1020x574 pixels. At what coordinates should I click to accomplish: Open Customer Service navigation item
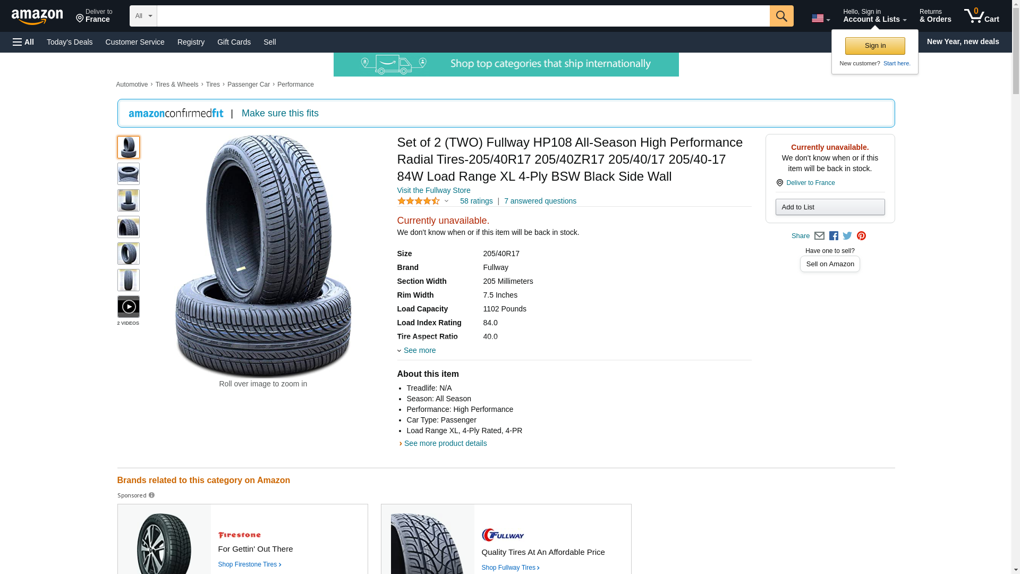coord(135,42)
